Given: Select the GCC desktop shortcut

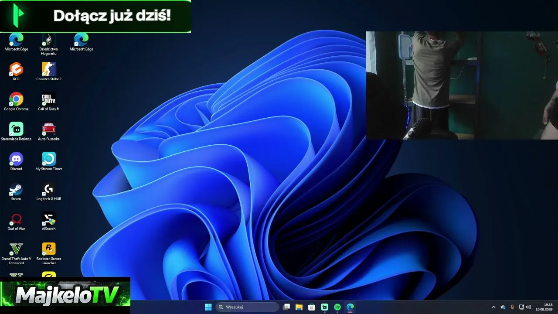Looking at the screenshot, I should tap(16, 72).
